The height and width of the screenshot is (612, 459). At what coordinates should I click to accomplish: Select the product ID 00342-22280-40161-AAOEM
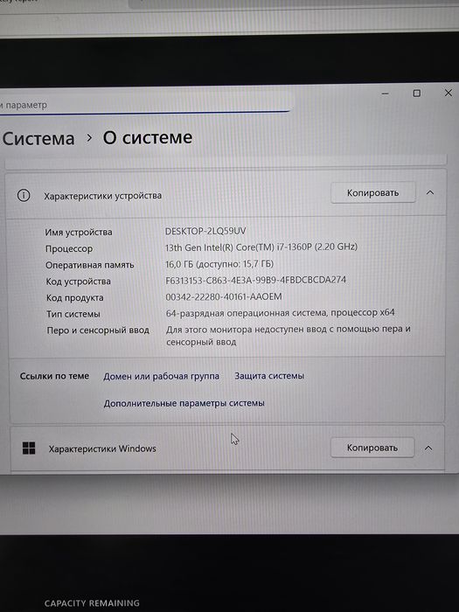[x=224, y=296]
